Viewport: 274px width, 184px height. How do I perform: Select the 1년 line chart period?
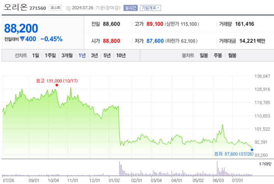point(82,56)
